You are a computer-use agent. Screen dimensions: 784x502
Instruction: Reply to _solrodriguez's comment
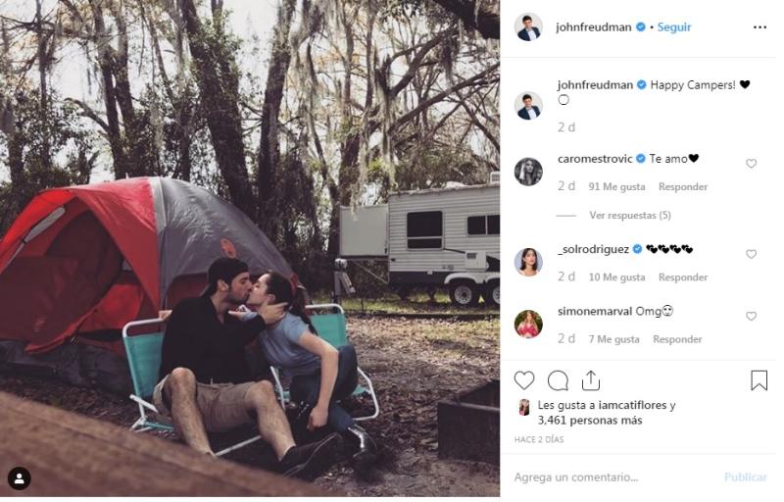(x=683, y=277)
